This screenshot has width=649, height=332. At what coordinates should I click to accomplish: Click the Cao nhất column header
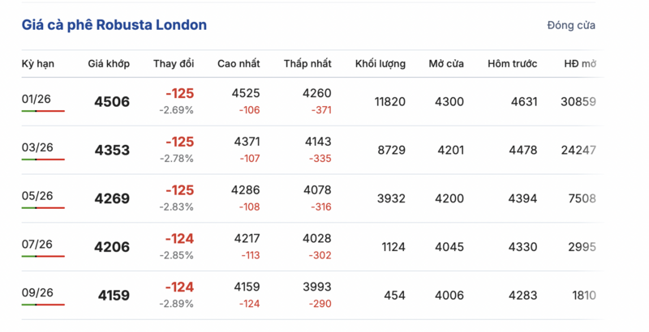239,64
